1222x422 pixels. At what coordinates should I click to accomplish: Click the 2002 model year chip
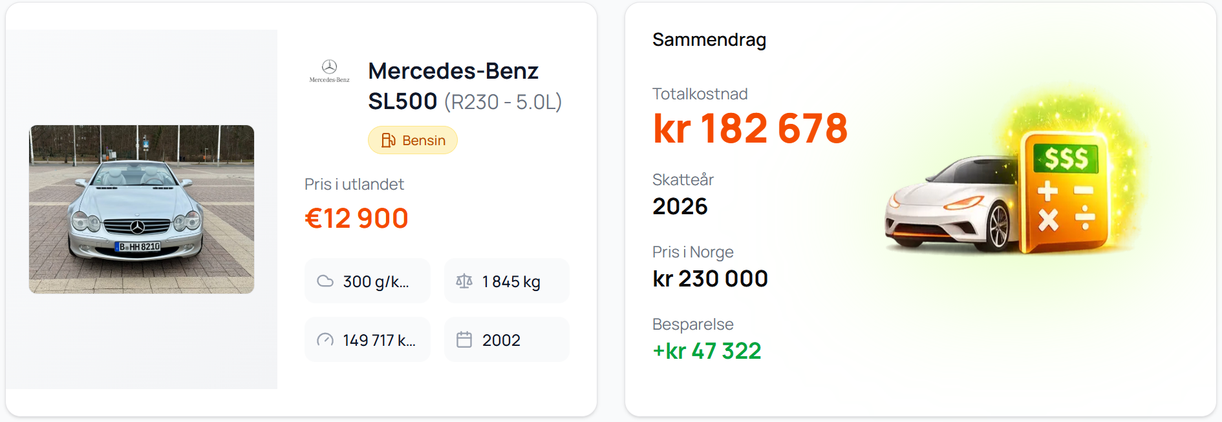click(x=507, y=340)
